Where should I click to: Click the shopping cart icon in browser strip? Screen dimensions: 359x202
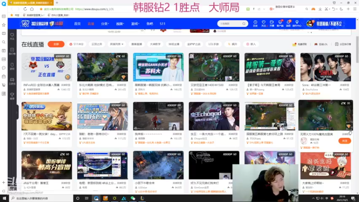pyautogui.click(x=4, y=85)
